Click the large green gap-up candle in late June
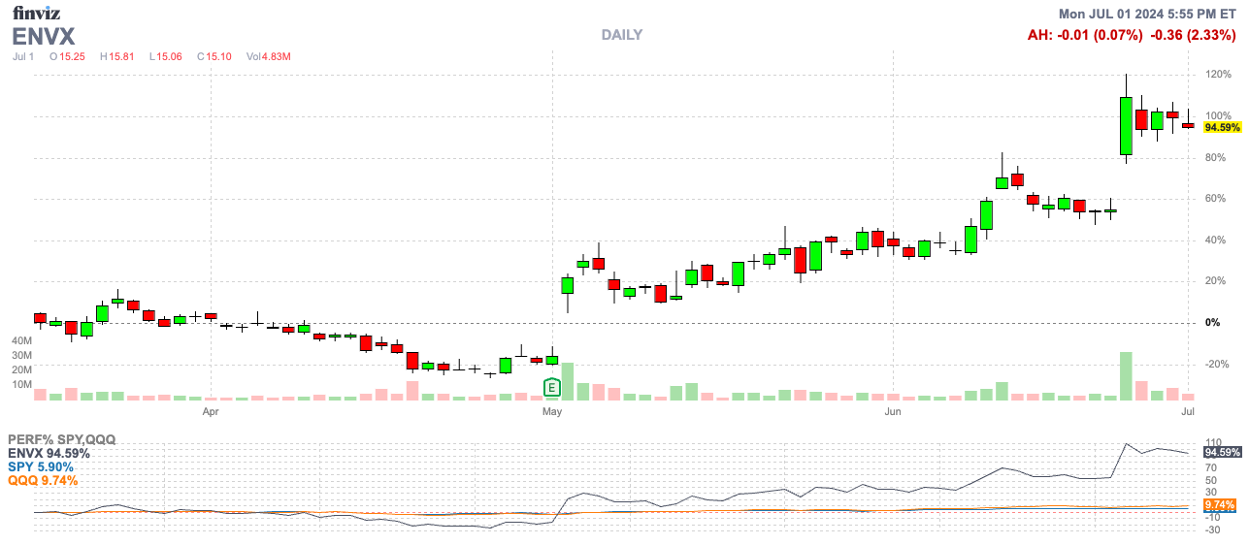1249x545 pixels. pos(1126,126)
